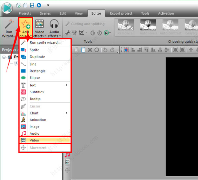Viewport: 198px width, 180px height.
Task: Click the Select all objects icon
Action: 126,50
